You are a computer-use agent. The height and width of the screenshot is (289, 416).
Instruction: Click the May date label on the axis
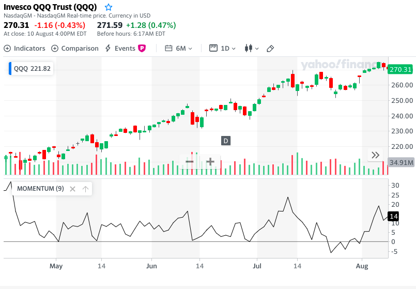(56, 266)
